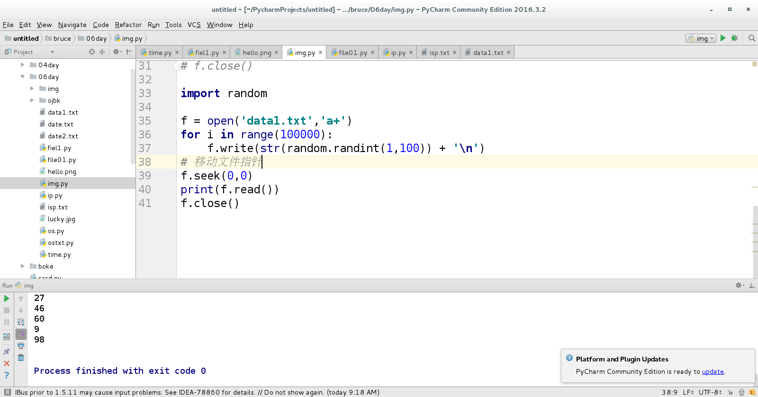Select ostxt.py in project tree
The image size is (758, 397).
tap(61, 243)
